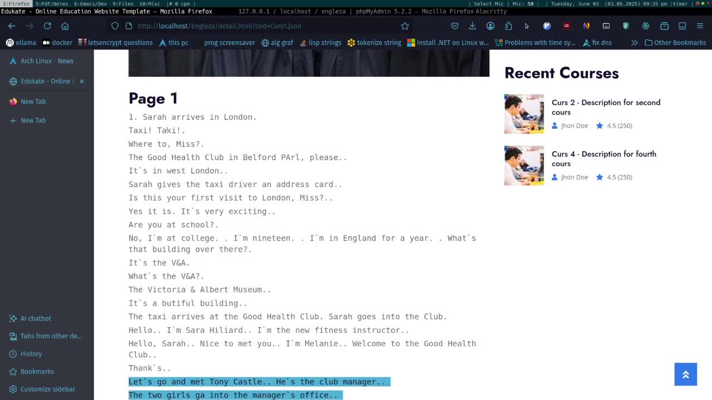
Task: Open the letsencrypt questions bookmark
Action: pyautogui.click(x=115, y=42)
